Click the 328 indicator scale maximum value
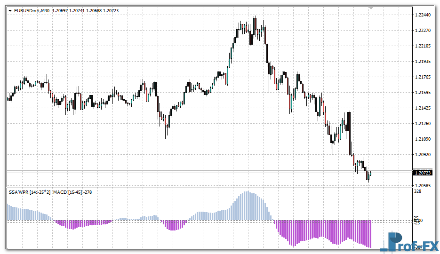The height and width of the screenshot is (254, 440). (418, 192)
